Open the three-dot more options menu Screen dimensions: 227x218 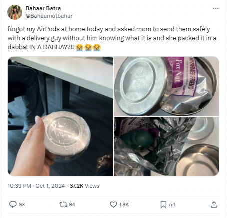(216, 8)
